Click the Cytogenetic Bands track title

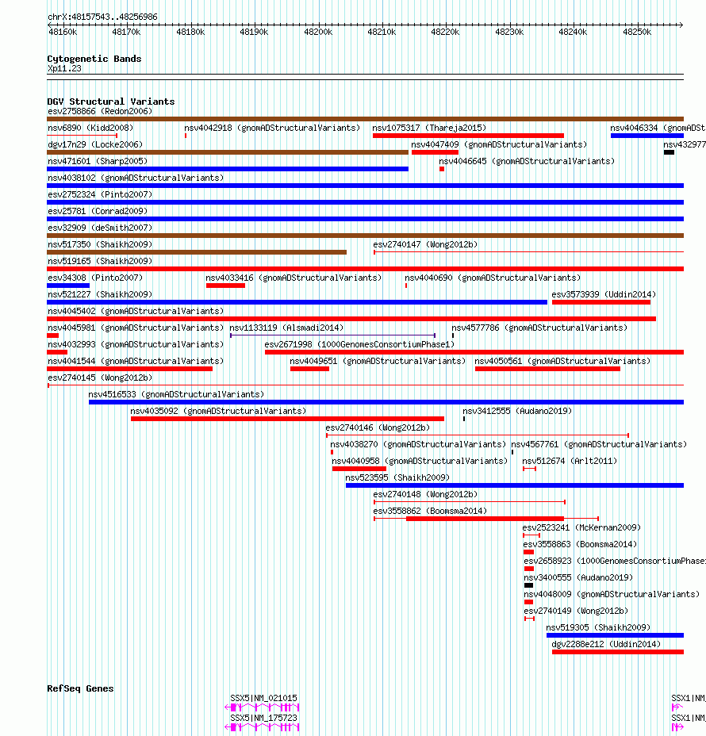94,59
